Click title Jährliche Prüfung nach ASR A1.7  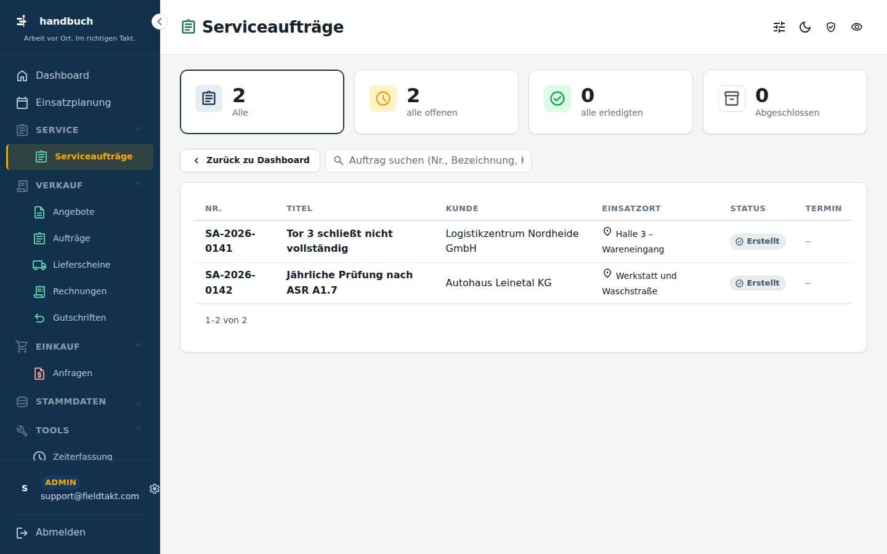click(x=349, y=283)
